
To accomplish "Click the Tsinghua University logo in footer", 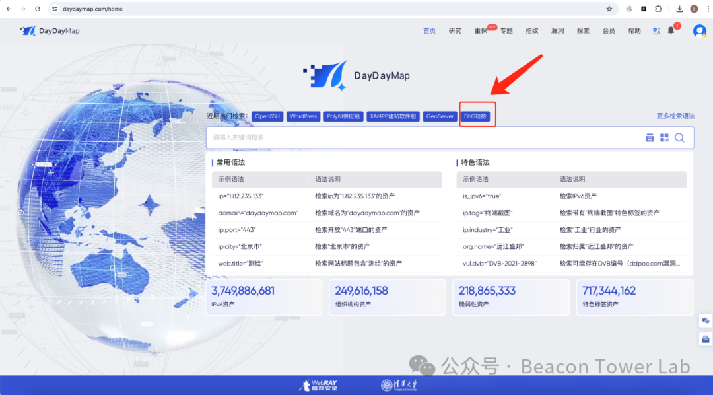I will pyautogui.click(x=399, y=385).
